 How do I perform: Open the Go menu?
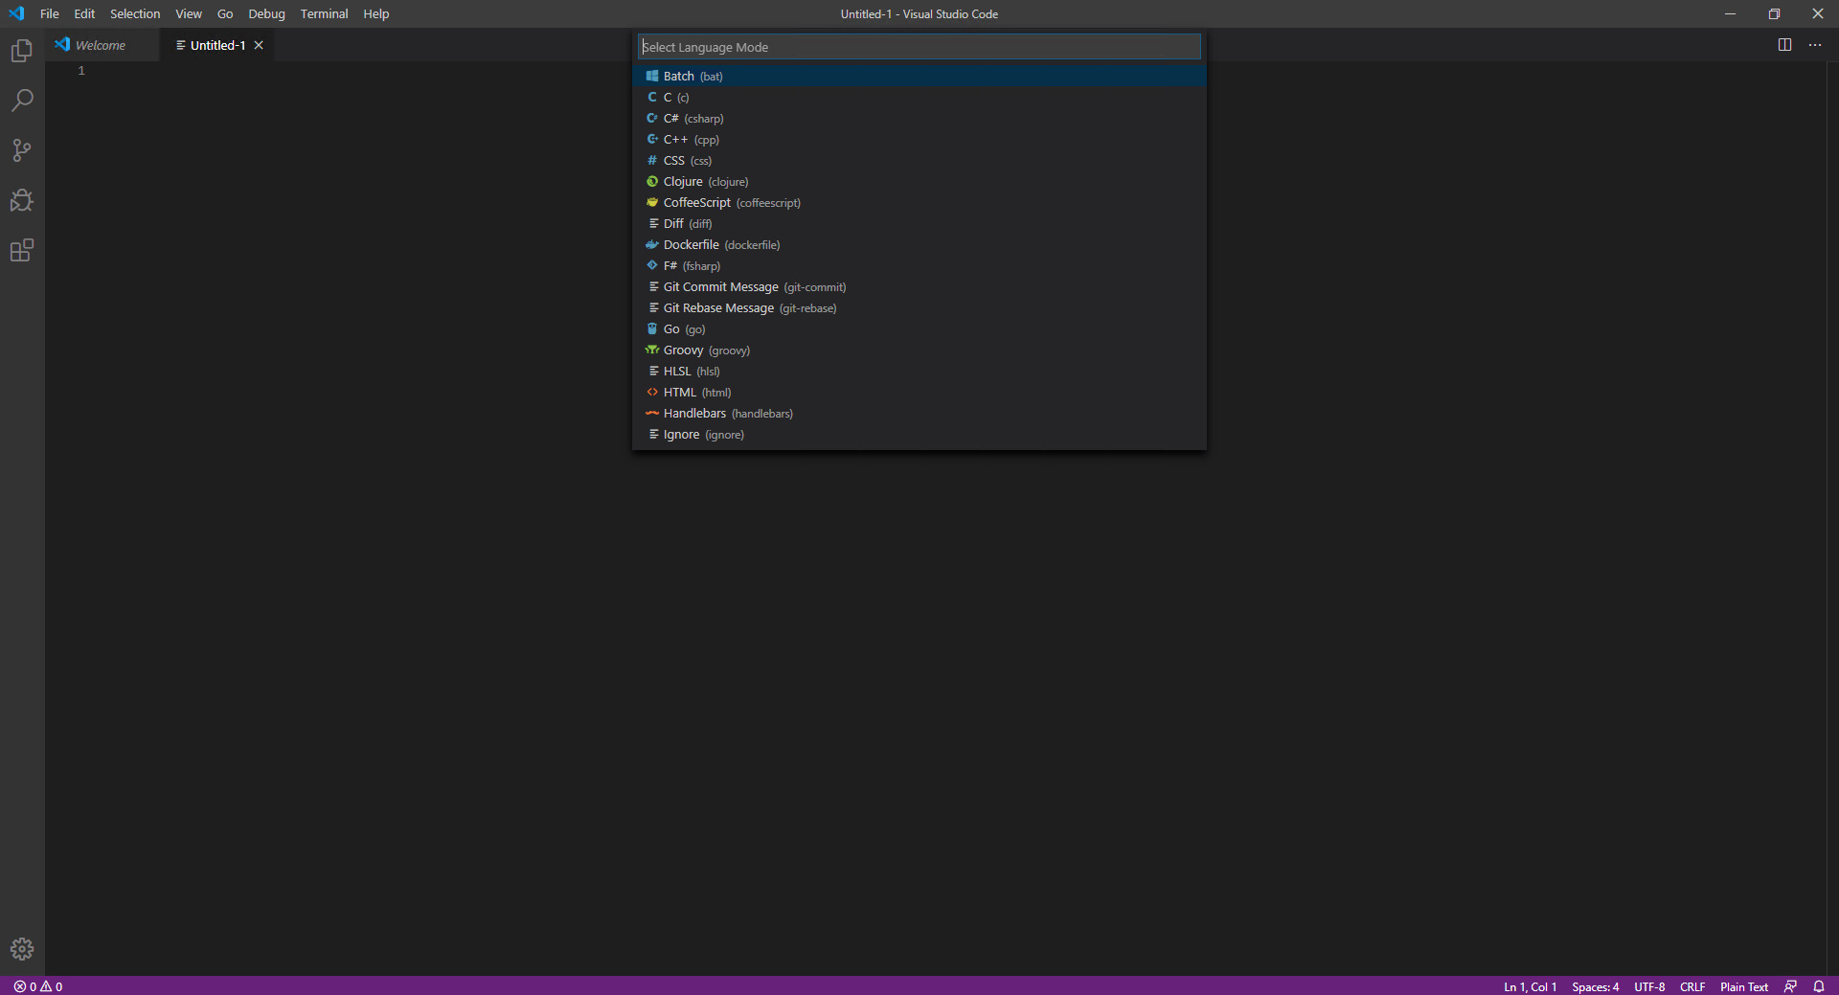(x=225, y=13)
